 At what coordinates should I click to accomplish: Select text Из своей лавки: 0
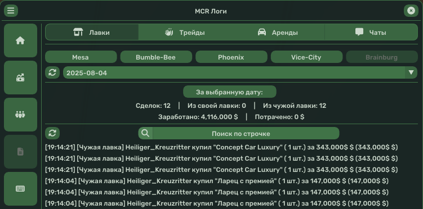[217, 106]
